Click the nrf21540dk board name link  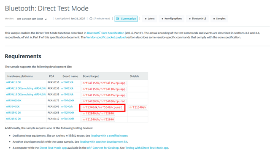[67, 119]
